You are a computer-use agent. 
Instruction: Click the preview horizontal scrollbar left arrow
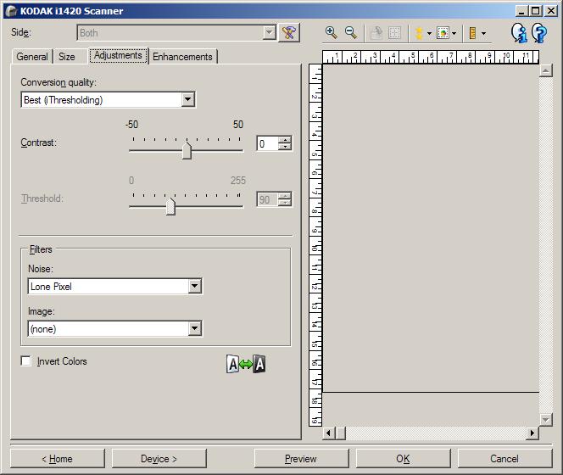click(328, 433)
